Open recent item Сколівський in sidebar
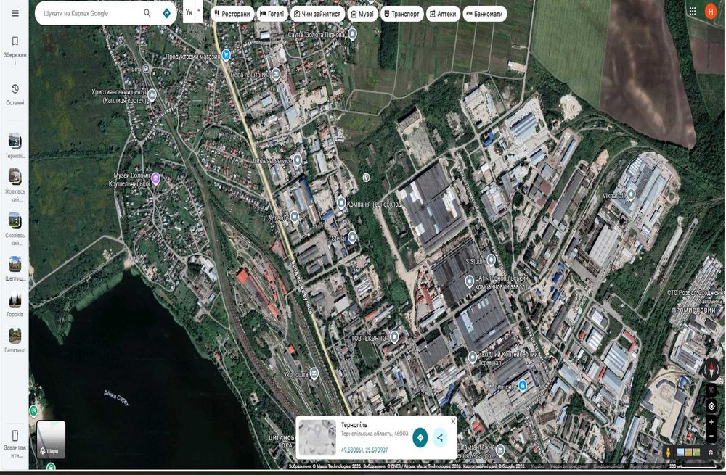Image resolution: width=726 pixels, height=475 pixels. pos(15,229)
